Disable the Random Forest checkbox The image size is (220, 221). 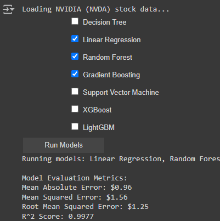[x=75, y=56]
